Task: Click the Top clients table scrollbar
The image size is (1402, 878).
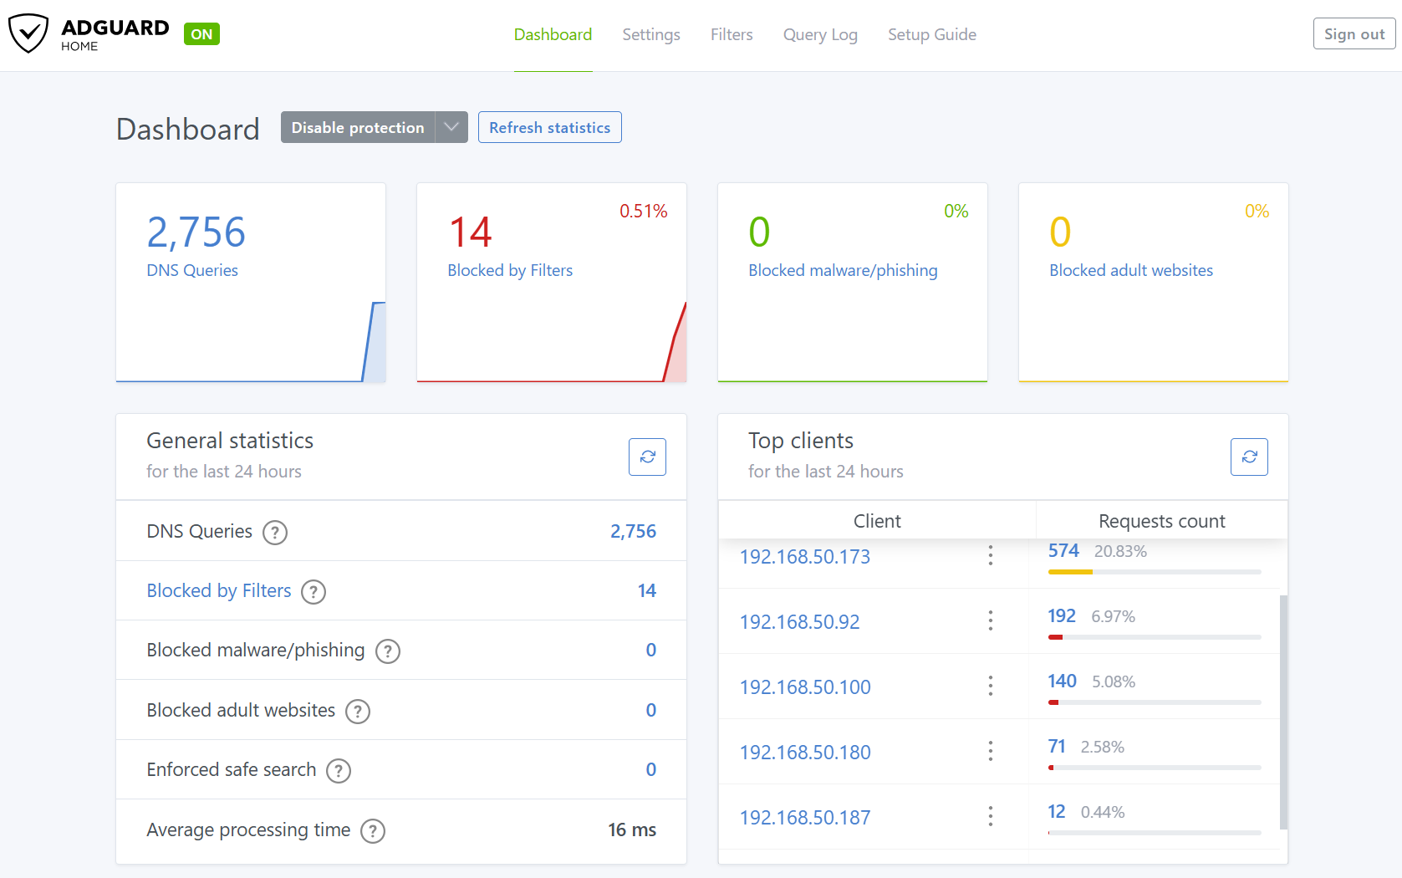Action: 1283,711
